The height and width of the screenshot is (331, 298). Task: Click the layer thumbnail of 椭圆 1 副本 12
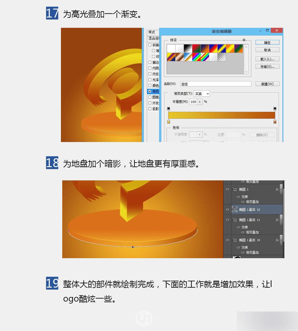[235, 209]
